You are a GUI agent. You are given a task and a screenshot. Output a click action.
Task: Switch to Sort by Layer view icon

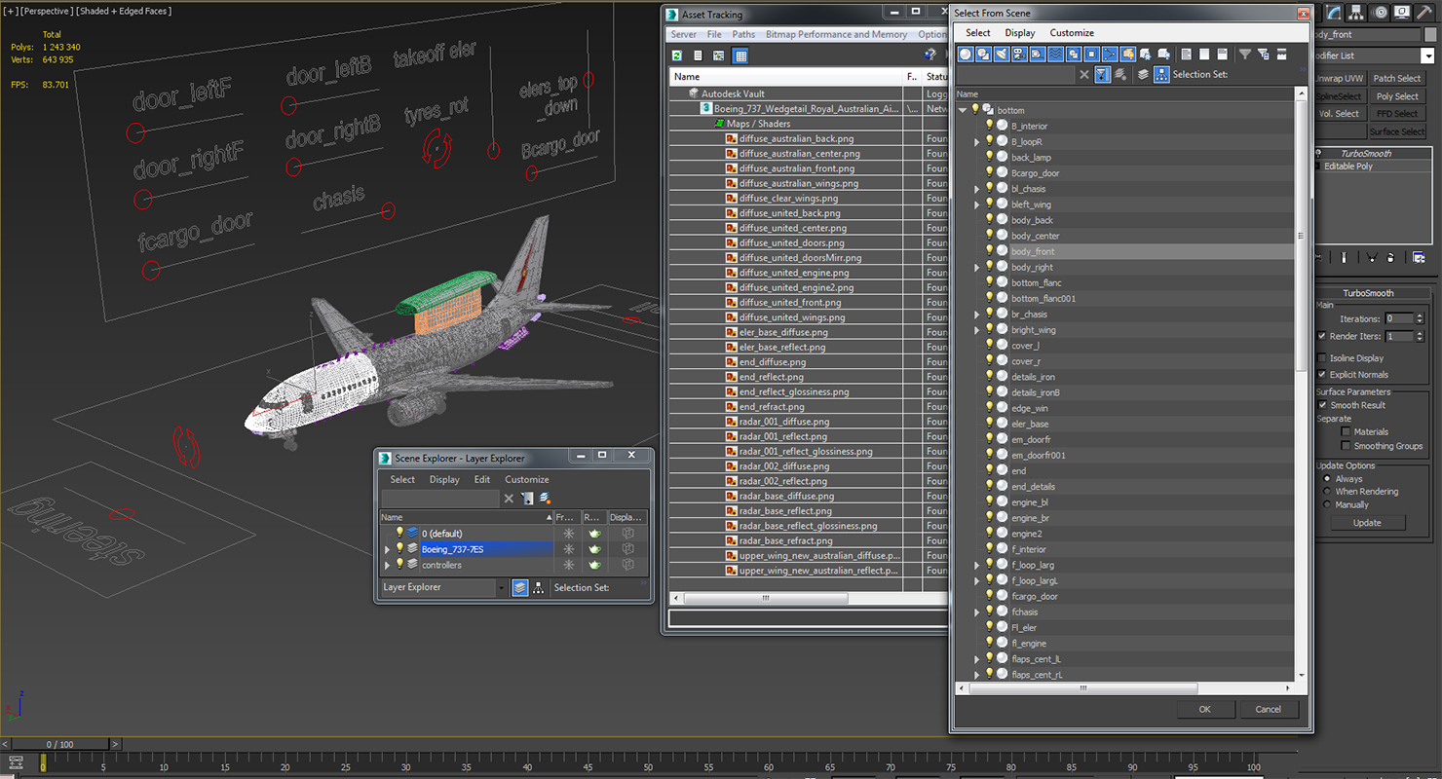coord(1143,74)
